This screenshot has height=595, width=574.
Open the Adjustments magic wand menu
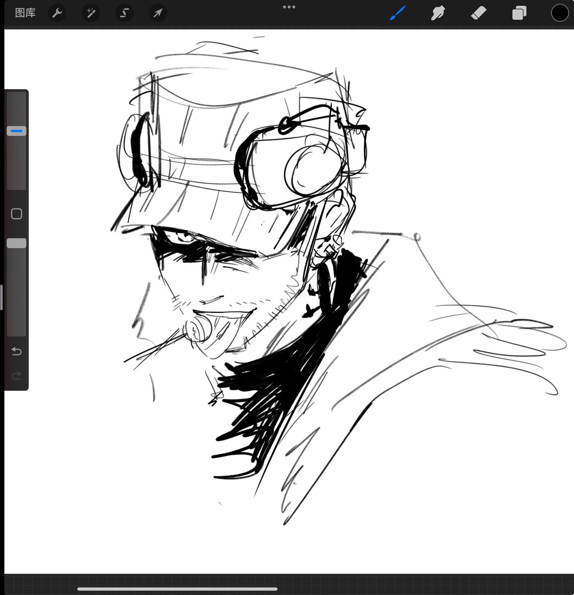pyautogui.click(x=91, y=13)
